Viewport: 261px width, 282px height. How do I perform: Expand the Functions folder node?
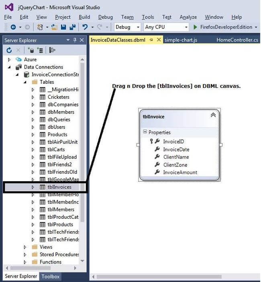(x=25, y=262)
